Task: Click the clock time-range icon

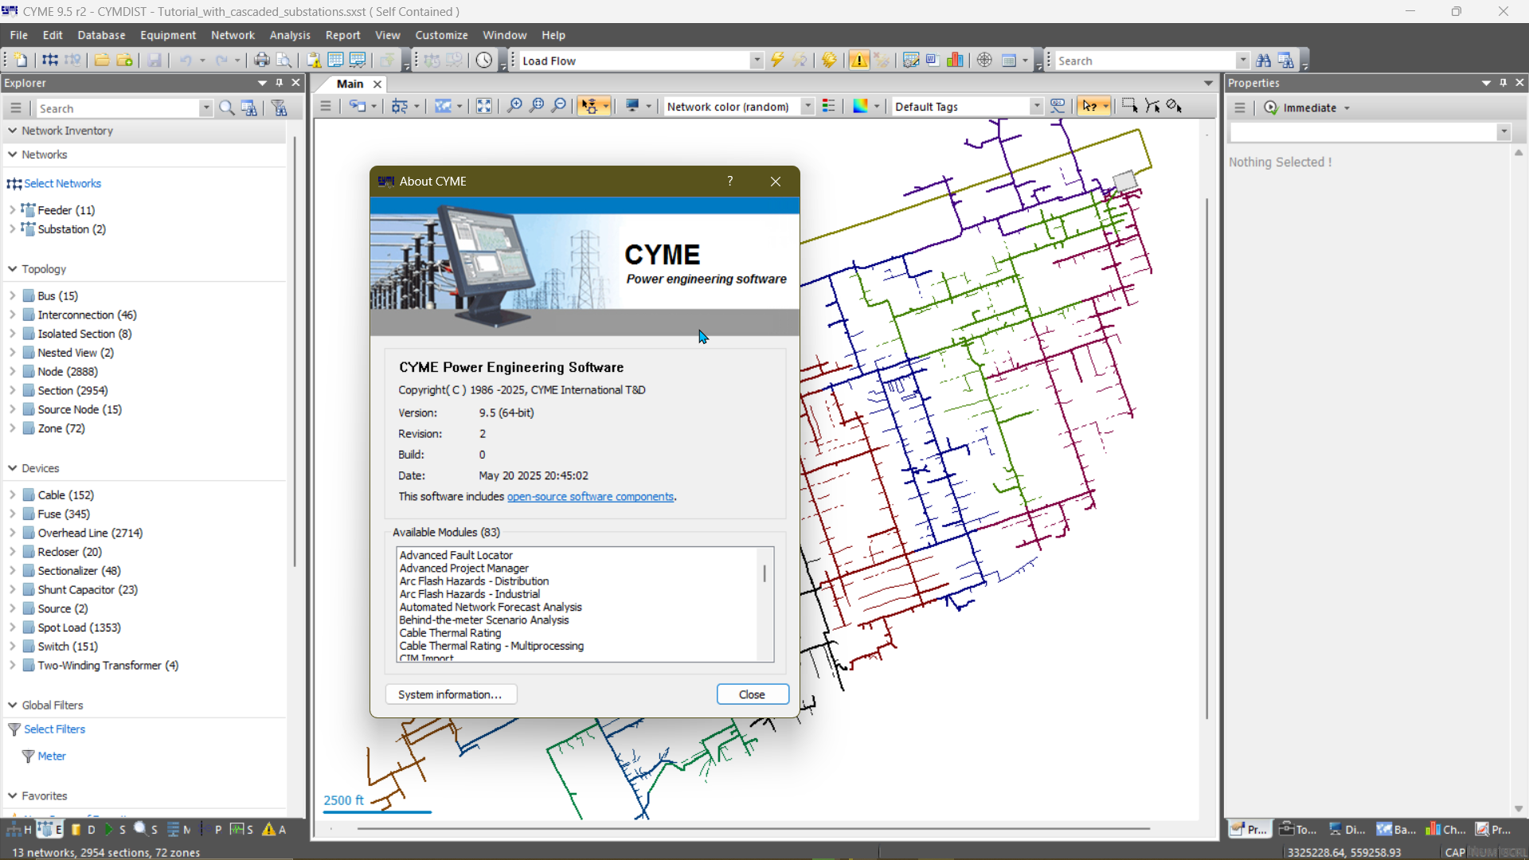Action: tap(484, 61)
